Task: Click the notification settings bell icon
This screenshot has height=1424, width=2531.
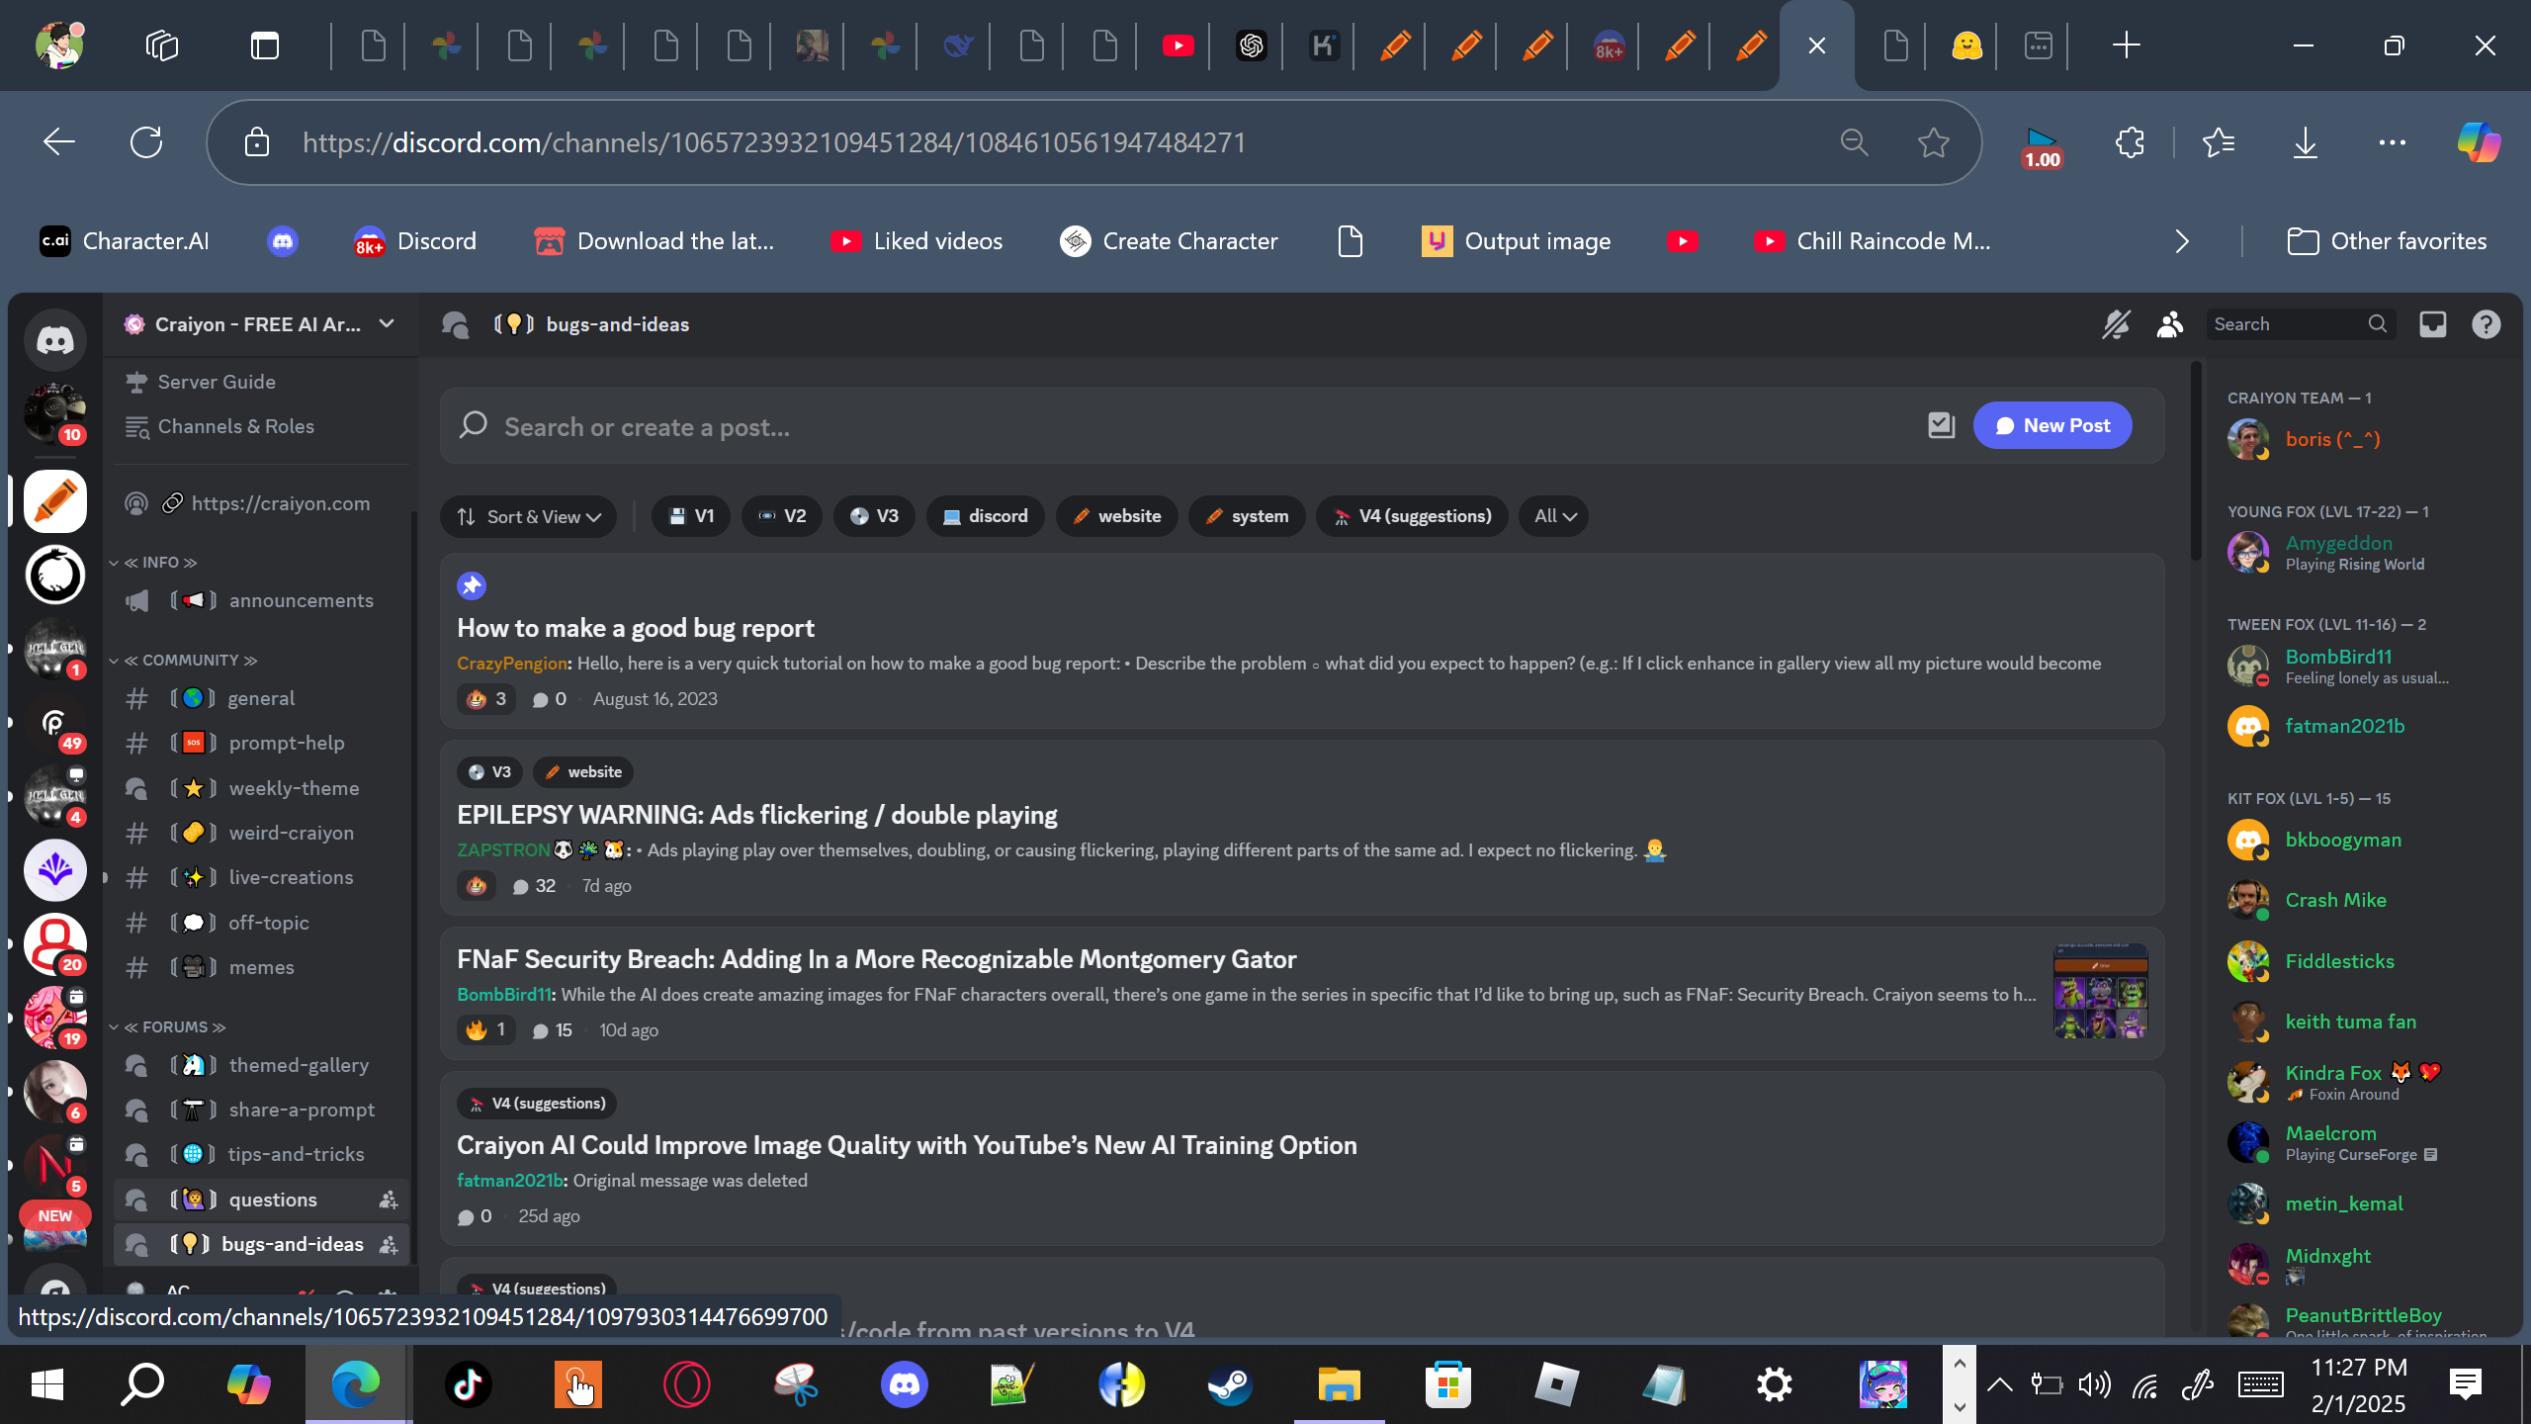Action: pyautogui.click(x=2115, y=324)
